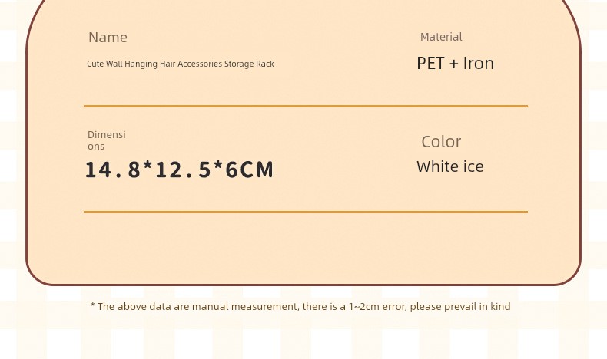Click 'Storage Rack' at end of name
Viewport: 607px width, 359px height.
249,64
